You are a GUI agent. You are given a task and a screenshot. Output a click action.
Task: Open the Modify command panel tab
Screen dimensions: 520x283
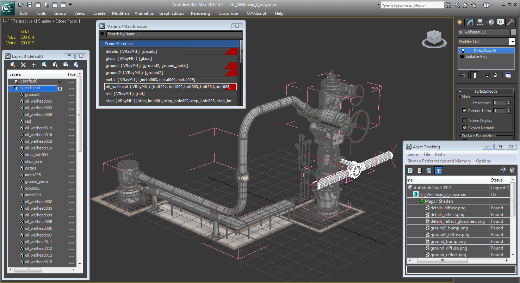click(470, 22)
